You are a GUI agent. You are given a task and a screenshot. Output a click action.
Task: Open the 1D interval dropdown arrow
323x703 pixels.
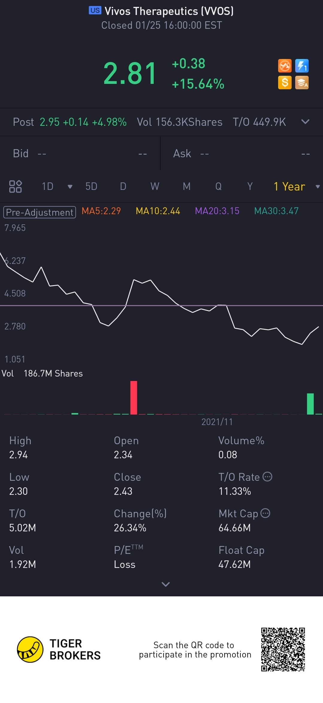click(x=70, y=187)
